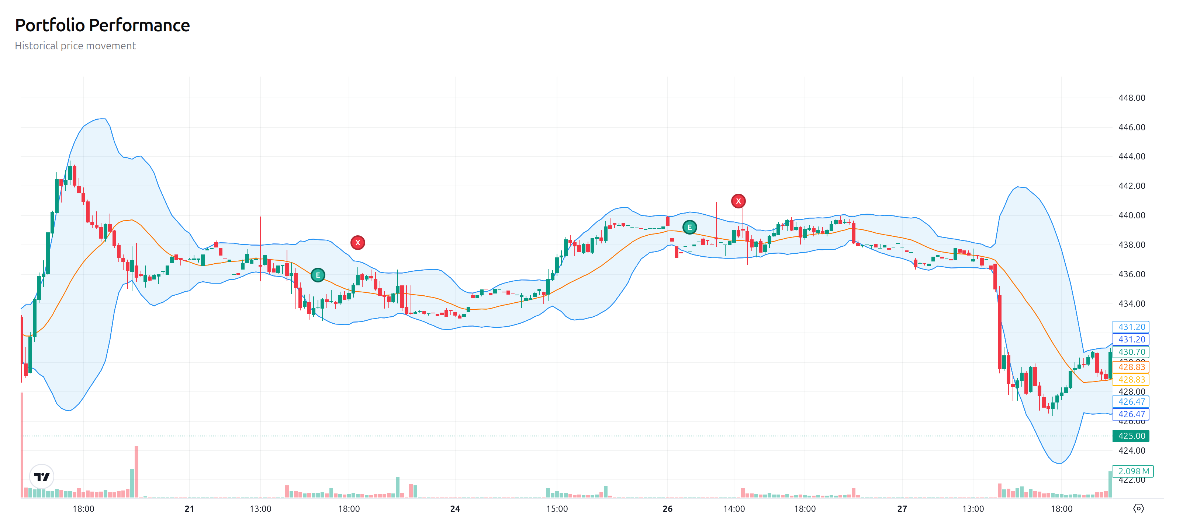Image resolution: width=1183 pixels, height=524 pixels.
Task: Click the 444.00 price axis label
Action: point(1132,157)
